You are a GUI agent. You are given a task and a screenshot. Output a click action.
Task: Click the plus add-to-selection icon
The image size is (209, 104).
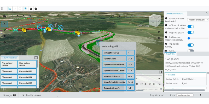(31, 9)
